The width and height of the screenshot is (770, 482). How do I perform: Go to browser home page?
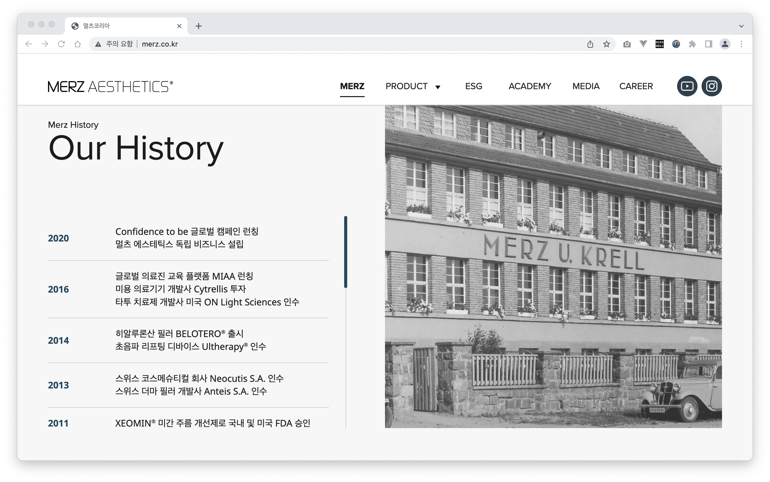pyautogui.click(x=77, y=44)
